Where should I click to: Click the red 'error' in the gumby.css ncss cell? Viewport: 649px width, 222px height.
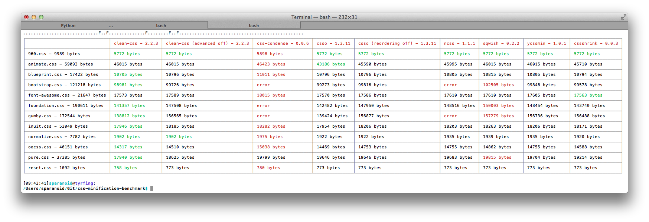(x=450, y=116)
